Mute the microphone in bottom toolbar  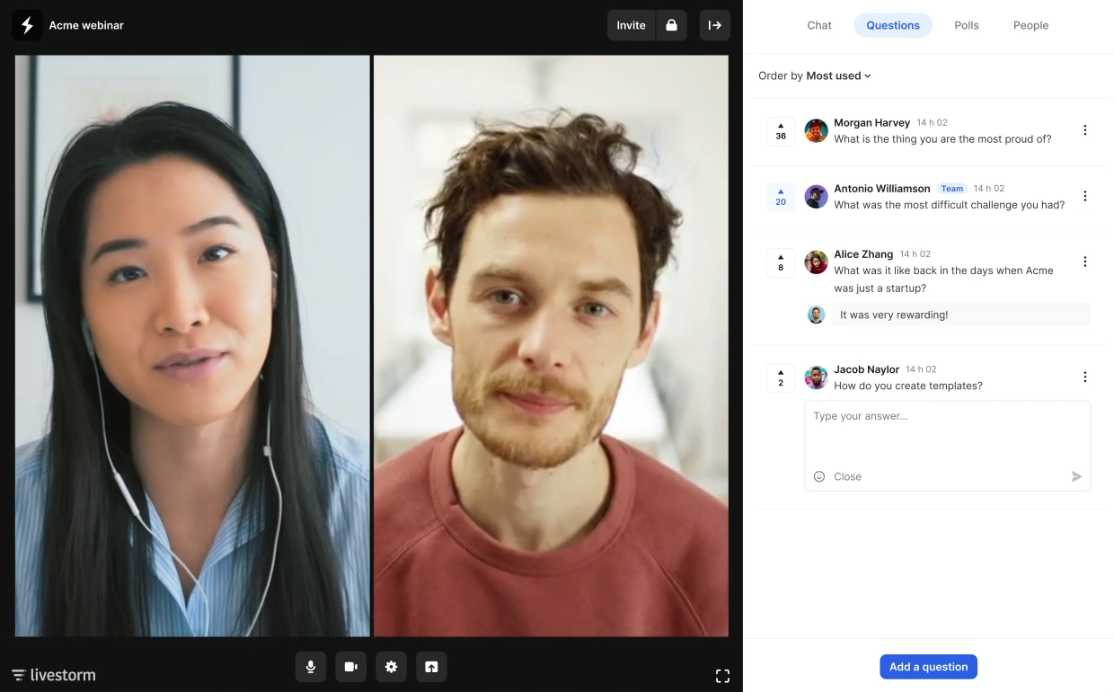tap(310, 667)
